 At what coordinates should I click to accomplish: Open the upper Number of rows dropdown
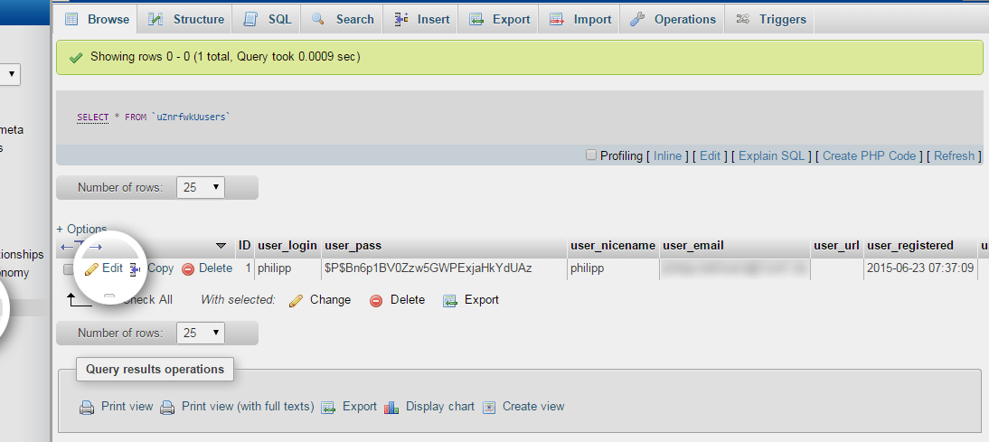201,187
